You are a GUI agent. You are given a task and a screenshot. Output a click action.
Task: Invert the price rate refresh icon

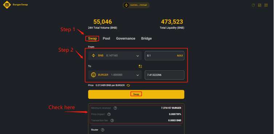point(128,85)
